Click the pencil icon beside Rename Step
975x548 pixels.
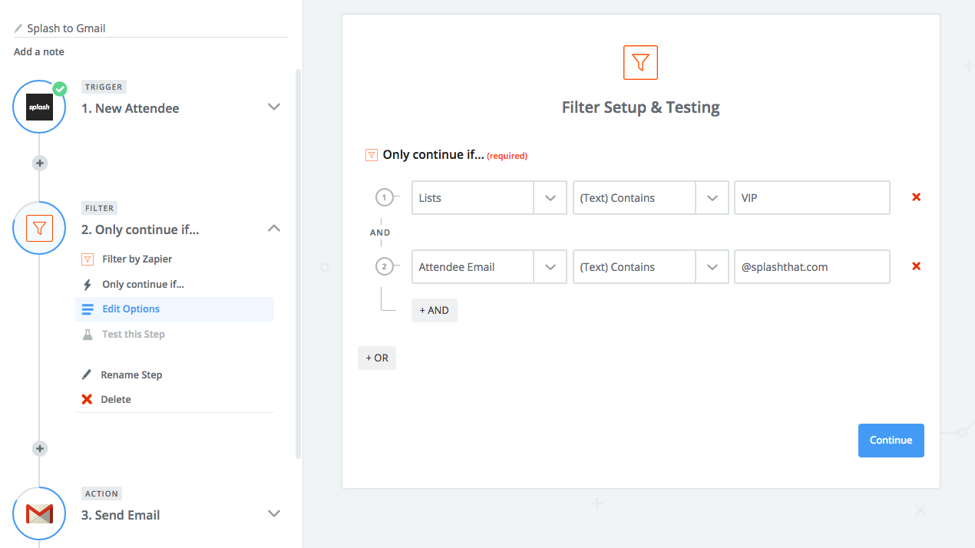tap(87, 375)
